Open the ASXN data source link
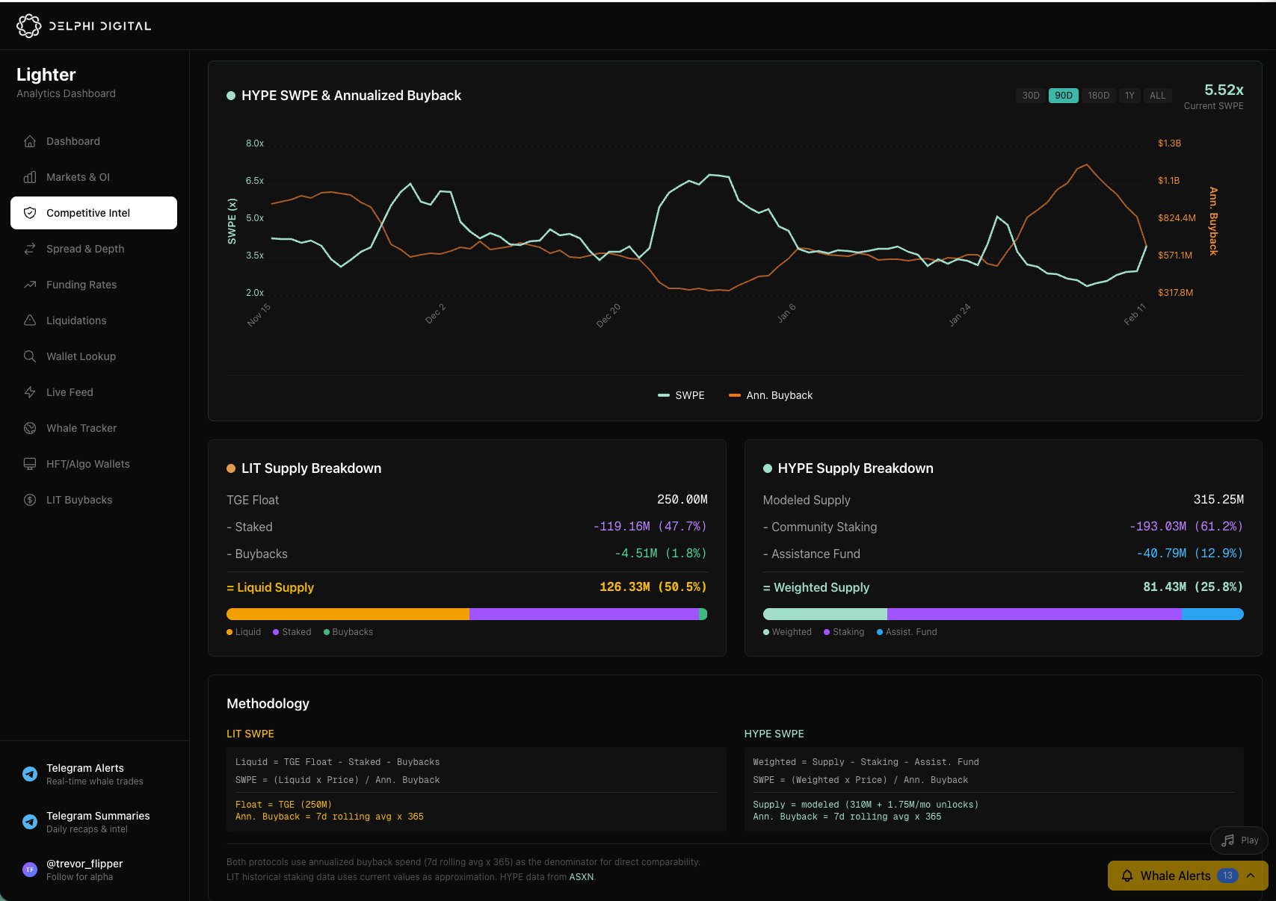Viewport: 1276px width, 901px height. click(581, 877)
